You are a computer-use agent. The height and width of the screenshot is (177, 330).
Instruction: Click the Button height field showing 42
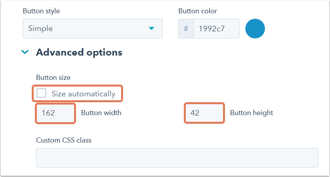[204, 113]
